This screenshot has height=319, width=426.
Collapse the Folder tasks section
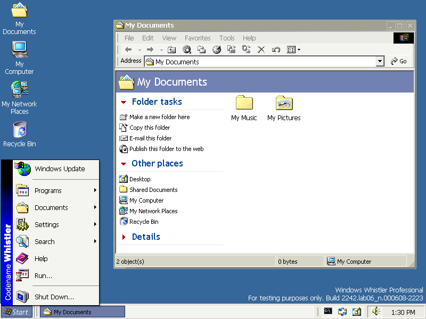124,102
